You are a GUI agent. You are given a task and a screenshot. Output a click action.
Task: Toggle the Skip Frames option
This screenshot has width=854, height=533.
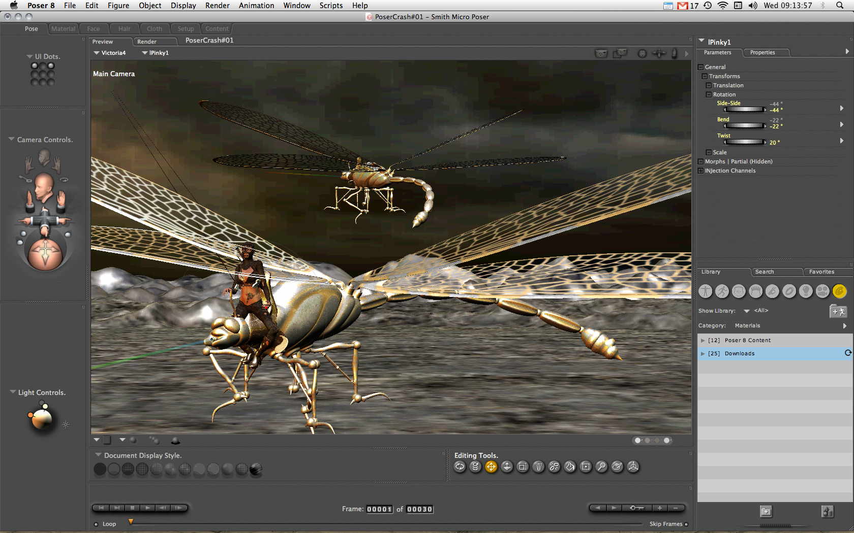[686, 524]
